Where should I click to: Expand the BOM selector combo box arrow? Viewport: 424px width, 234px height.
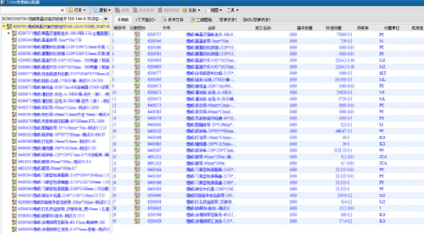click(106, 19)
